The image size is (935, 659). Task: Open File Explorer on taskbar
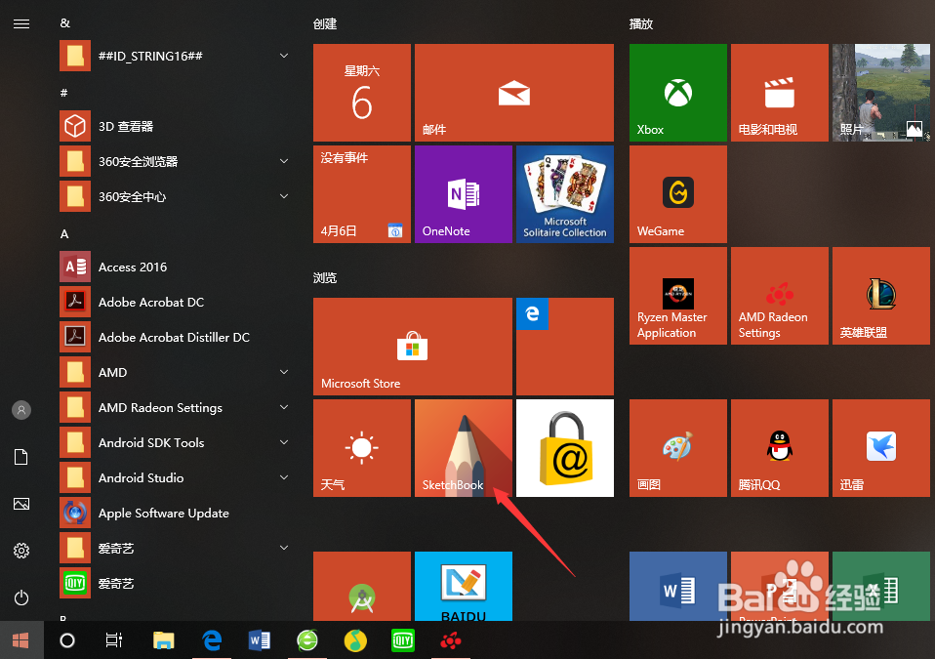(163, 640)
